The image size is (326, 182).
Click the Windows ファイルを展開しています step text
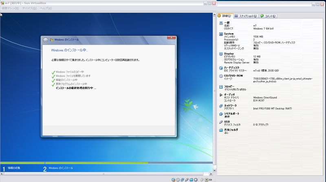(73, 76)
